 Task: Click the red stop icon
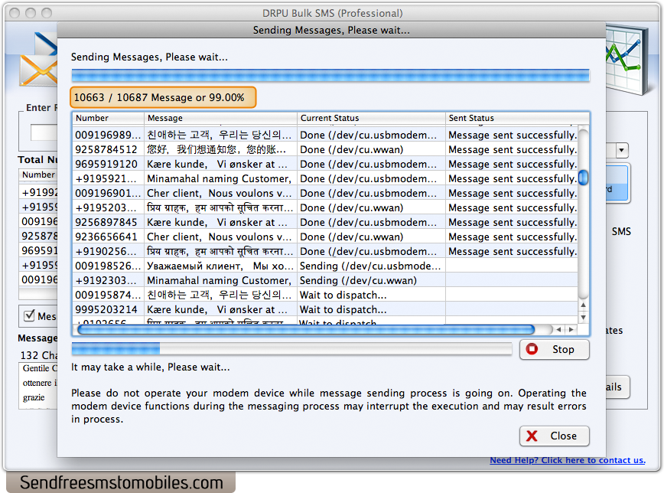pos(532,349)
